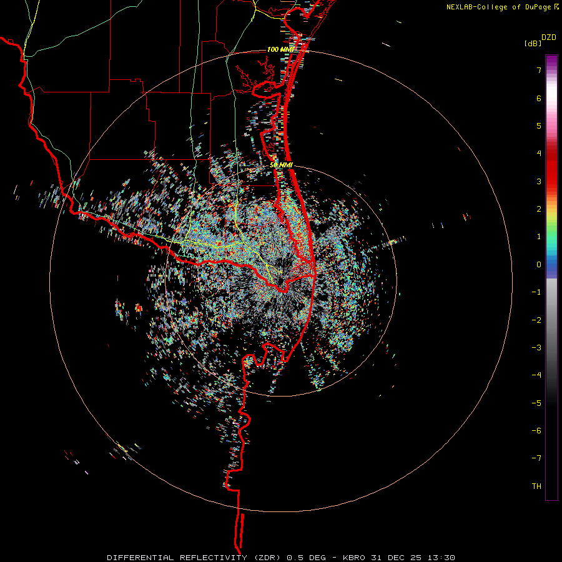The image size is (562, 562).
Task: Click the NEXLAB-College of DuPage credit text
Action: click(498, 7)
